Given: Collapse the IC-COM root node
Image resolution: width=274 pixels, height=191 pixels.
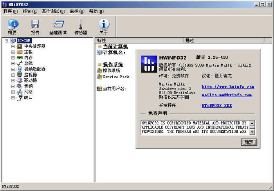Looking at the screenshot, I should pos(6,41).
